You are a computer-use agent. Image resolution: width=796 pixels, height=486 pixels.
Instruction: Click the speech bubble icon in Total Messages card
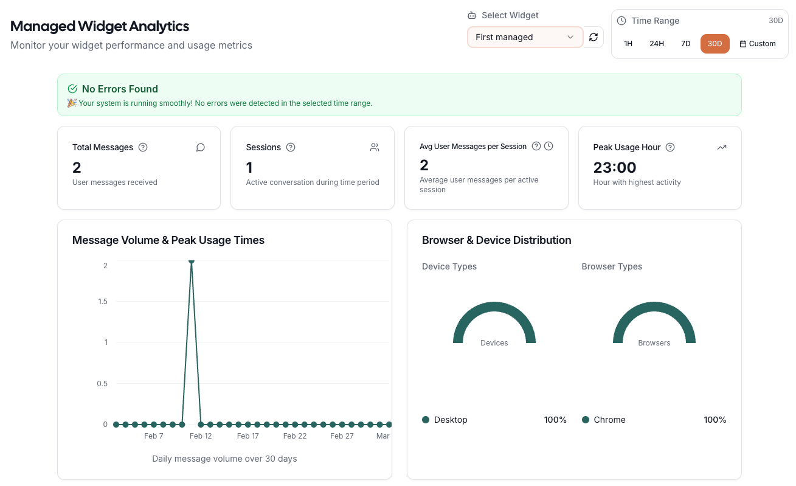(x=201, y=147)
